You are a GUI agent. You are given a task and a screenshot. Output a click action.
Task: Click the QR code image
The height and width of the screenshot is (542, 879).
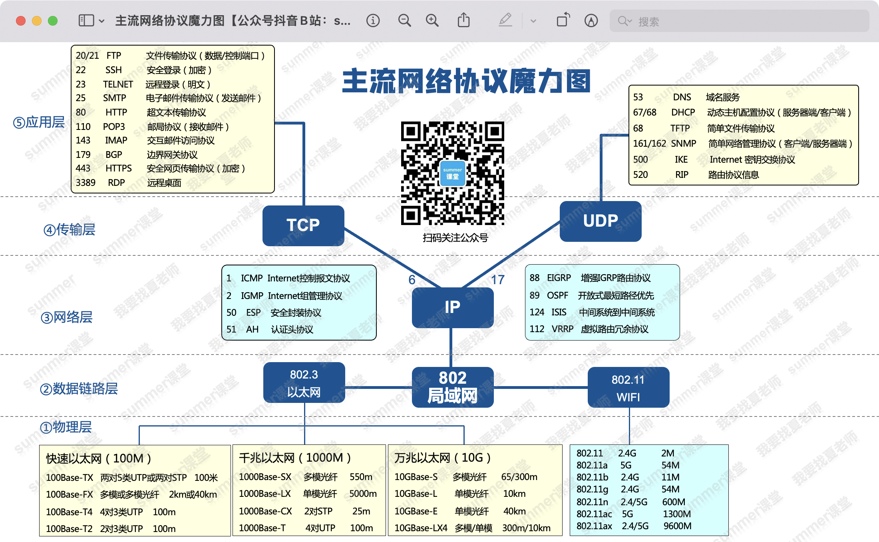point(452,173)
